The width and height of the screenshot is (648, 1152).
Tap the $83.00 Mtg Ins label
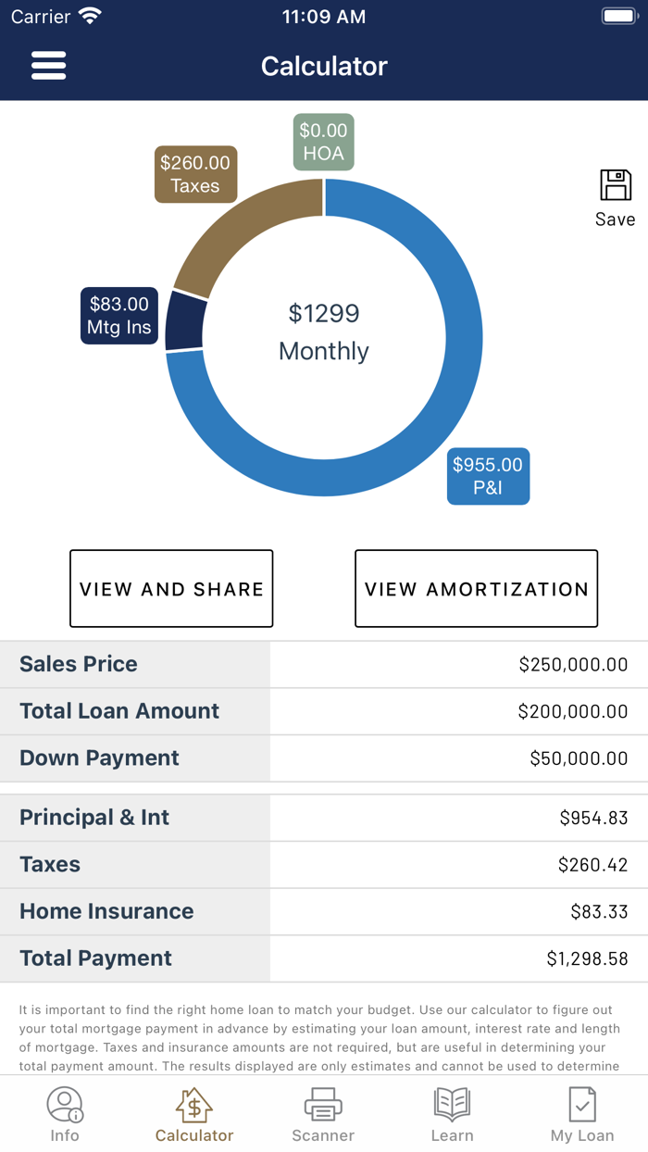click(x=118, y=314)
